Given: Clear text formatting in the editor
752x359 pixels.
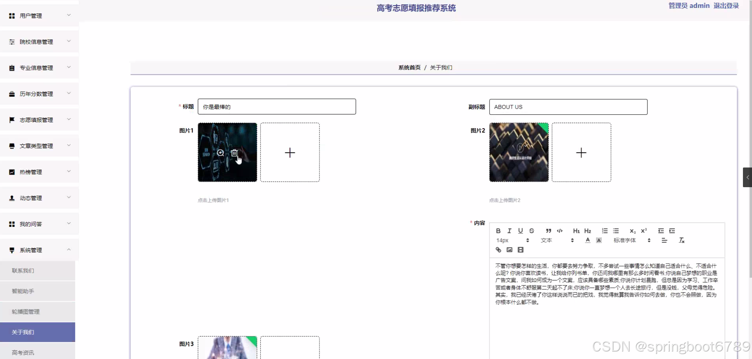Looking at the screenshot, I should pyautogui.click(x=681, y=240).
